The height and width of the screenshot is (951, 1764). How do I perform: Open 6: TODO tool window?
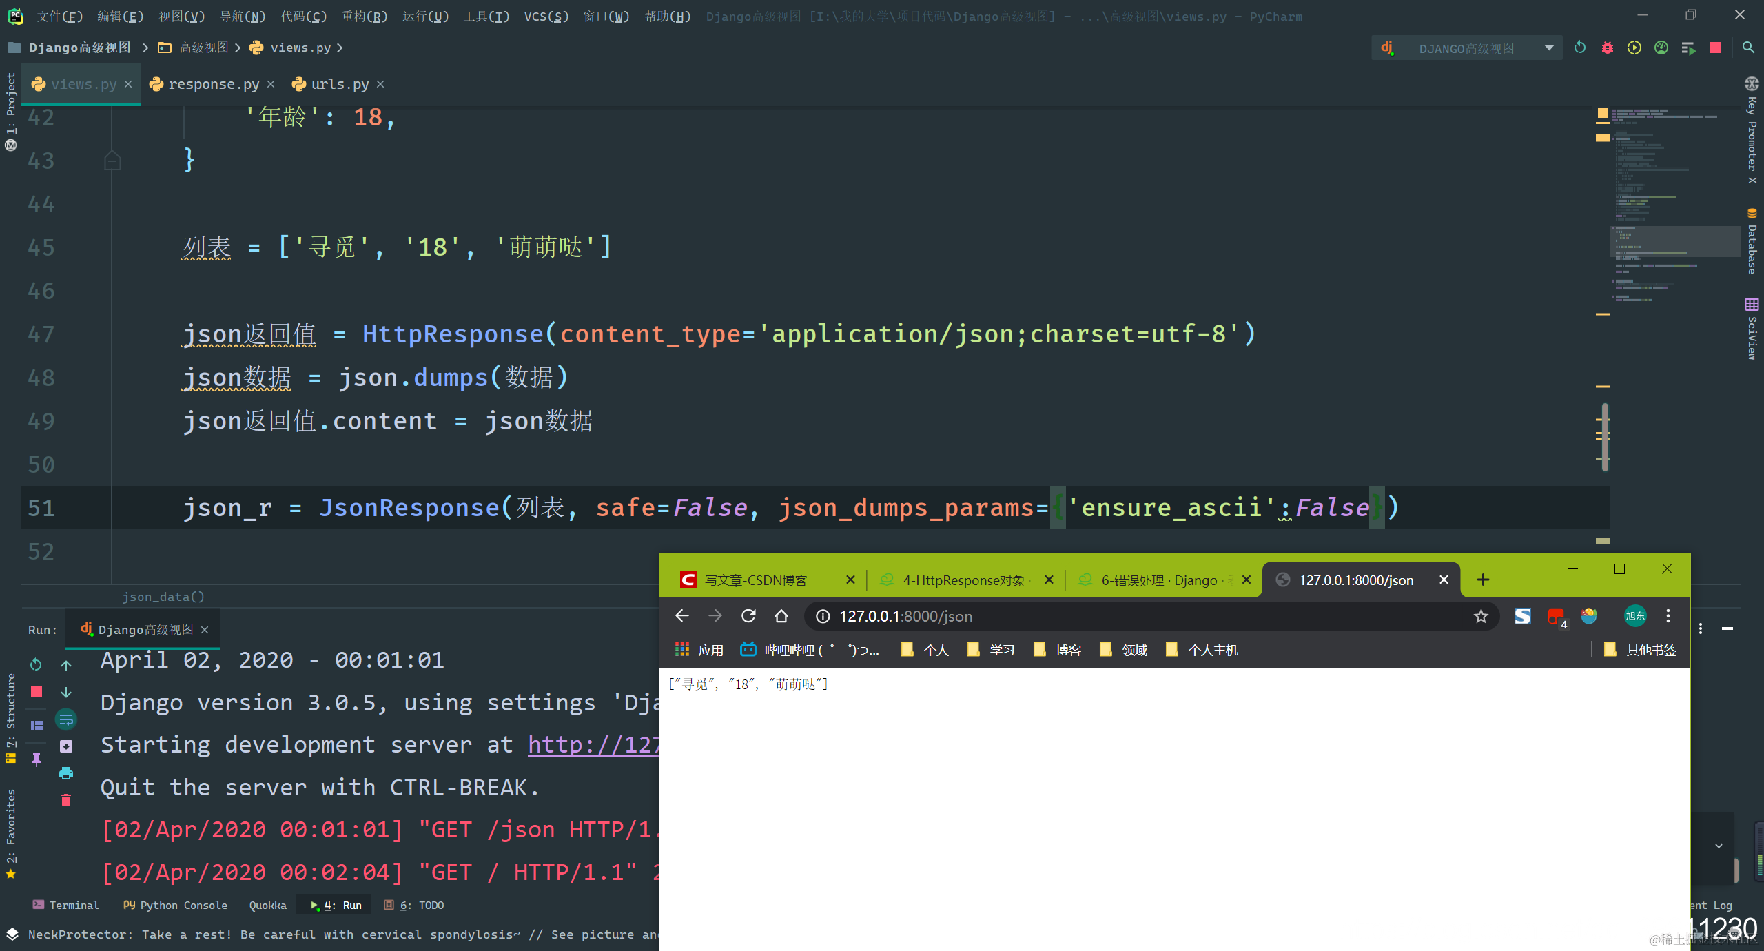click(x=414, y=905)
